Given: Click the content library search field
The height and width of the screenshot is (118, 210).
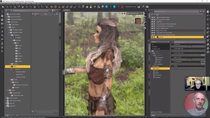Looking at the screenshot, I should (x=31, y=10).
